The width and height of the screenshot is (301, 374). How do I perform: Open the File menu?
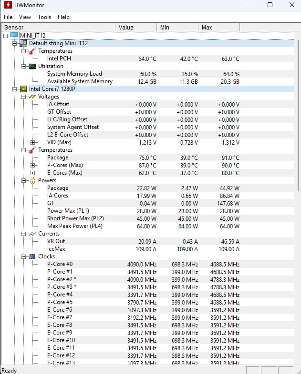8,17
